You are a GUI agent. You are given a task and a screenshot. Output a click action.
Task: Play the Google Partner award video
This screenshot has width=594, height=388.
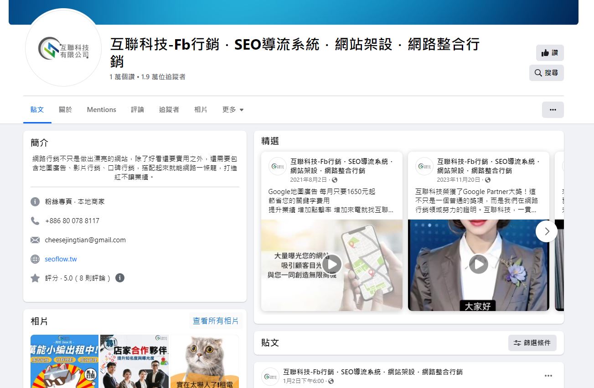[x=479, y=264]
